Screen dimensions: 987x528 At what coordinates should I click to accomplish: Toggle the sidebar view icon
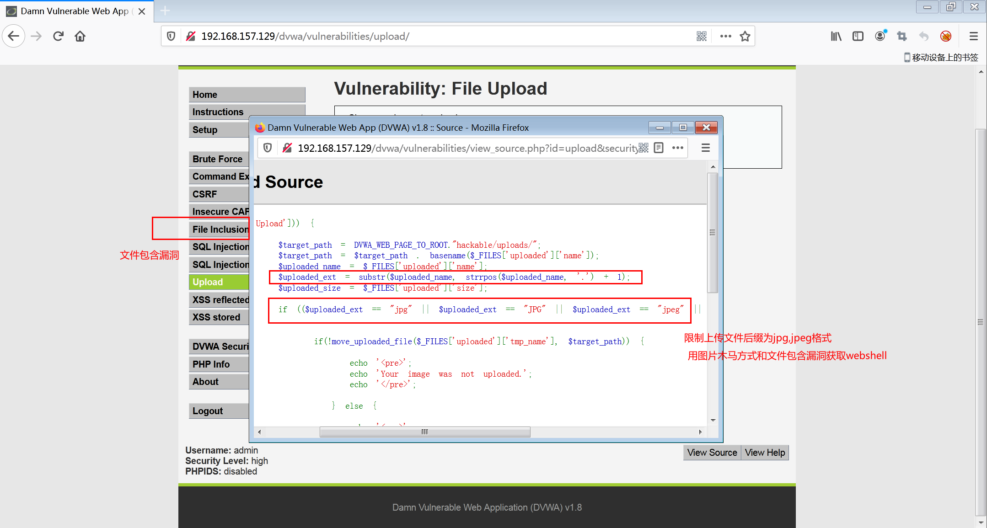tap(858, 36)
